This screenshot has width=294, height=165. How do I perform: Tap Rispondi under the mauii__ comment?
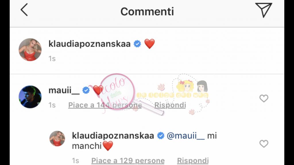[170, 105]
